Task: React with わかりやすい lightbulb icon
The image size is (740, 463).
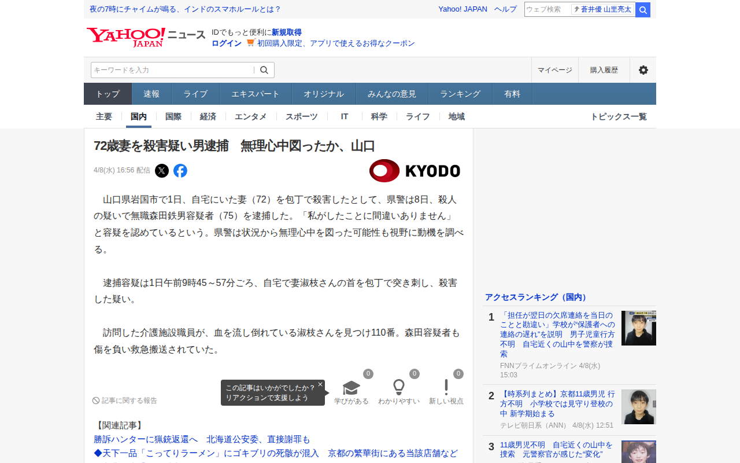Action: 399,387
